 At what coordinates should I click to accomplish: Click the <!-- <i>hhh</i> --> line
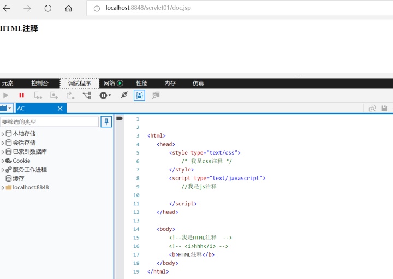click(199, 246)
